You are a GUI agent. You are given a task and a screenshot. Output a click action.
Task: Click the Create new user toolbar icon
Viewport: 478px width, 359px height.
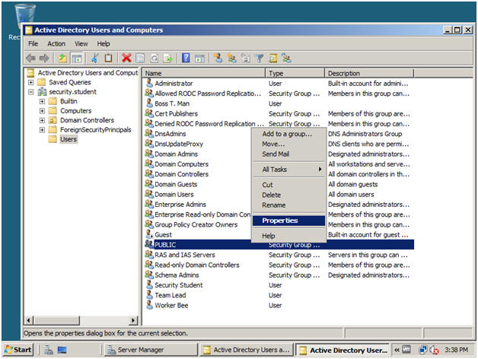[218, 58]
